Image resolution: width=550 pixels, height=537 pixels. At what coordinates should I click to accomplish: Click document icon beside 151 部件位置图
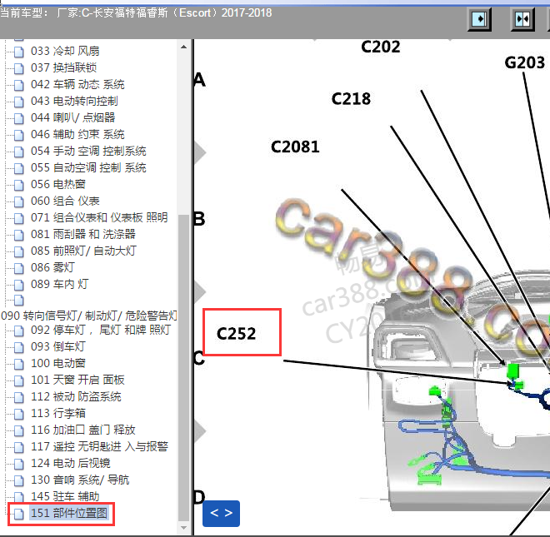point(19,514)
